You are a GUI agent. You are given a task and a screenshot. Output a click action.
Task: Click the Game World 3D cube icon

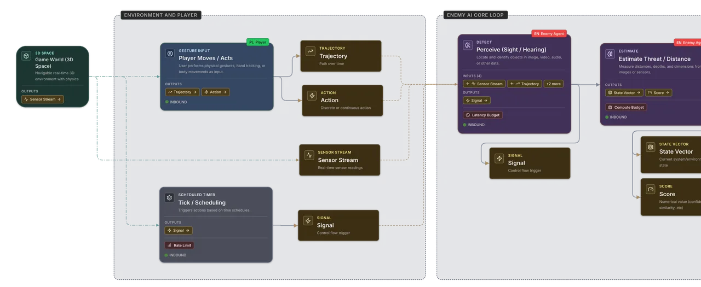point(26,56)
